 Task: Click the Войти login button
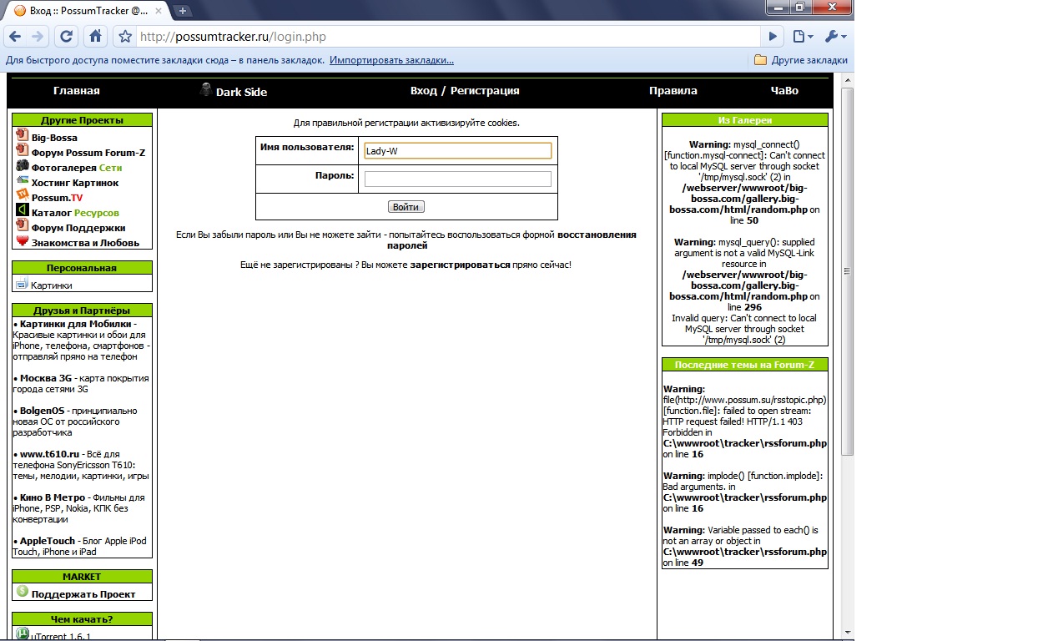click(x=406, y=207)
